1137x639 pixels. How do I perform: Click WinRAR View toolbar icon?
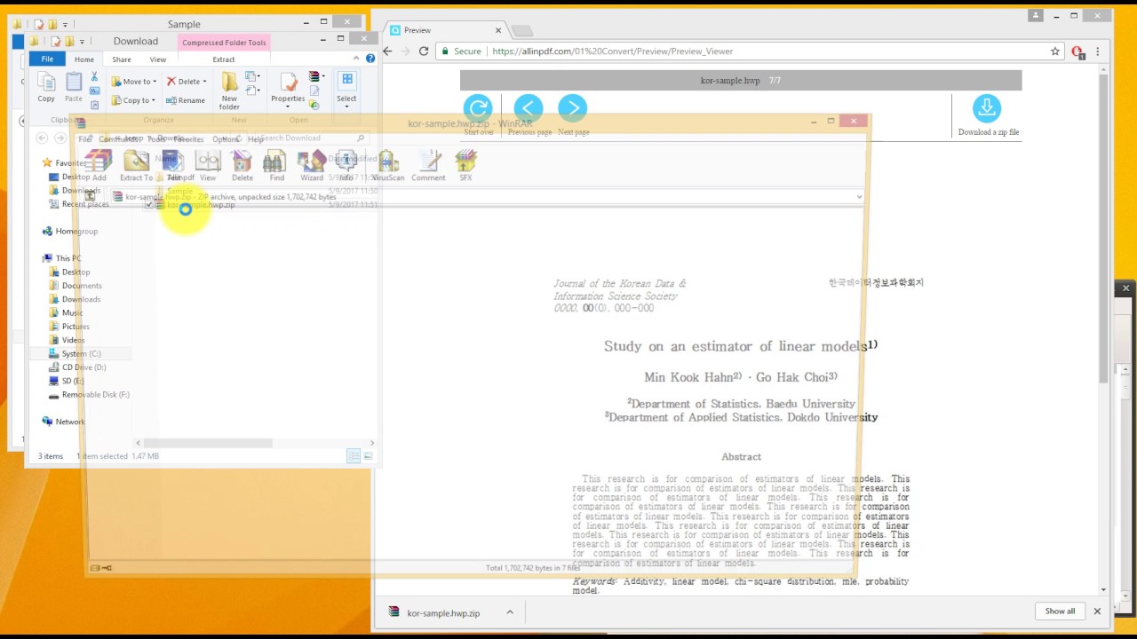pos(208,161)
